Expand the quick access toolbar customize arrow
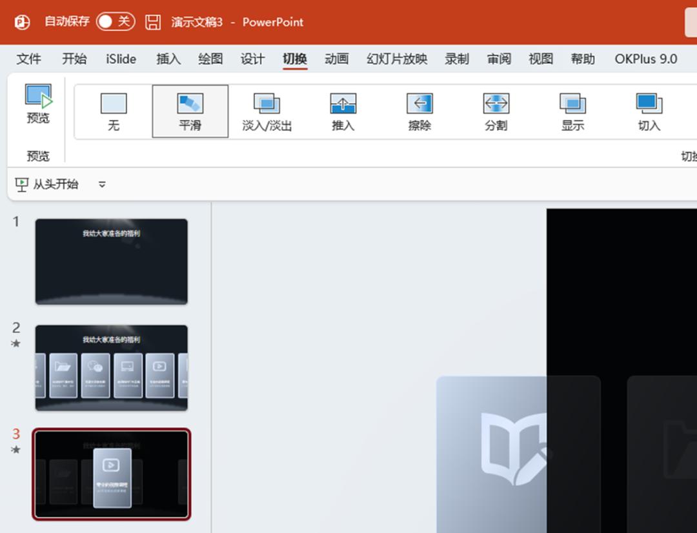The width and height of the screenshot is (697, 533). tap(102, 185)
